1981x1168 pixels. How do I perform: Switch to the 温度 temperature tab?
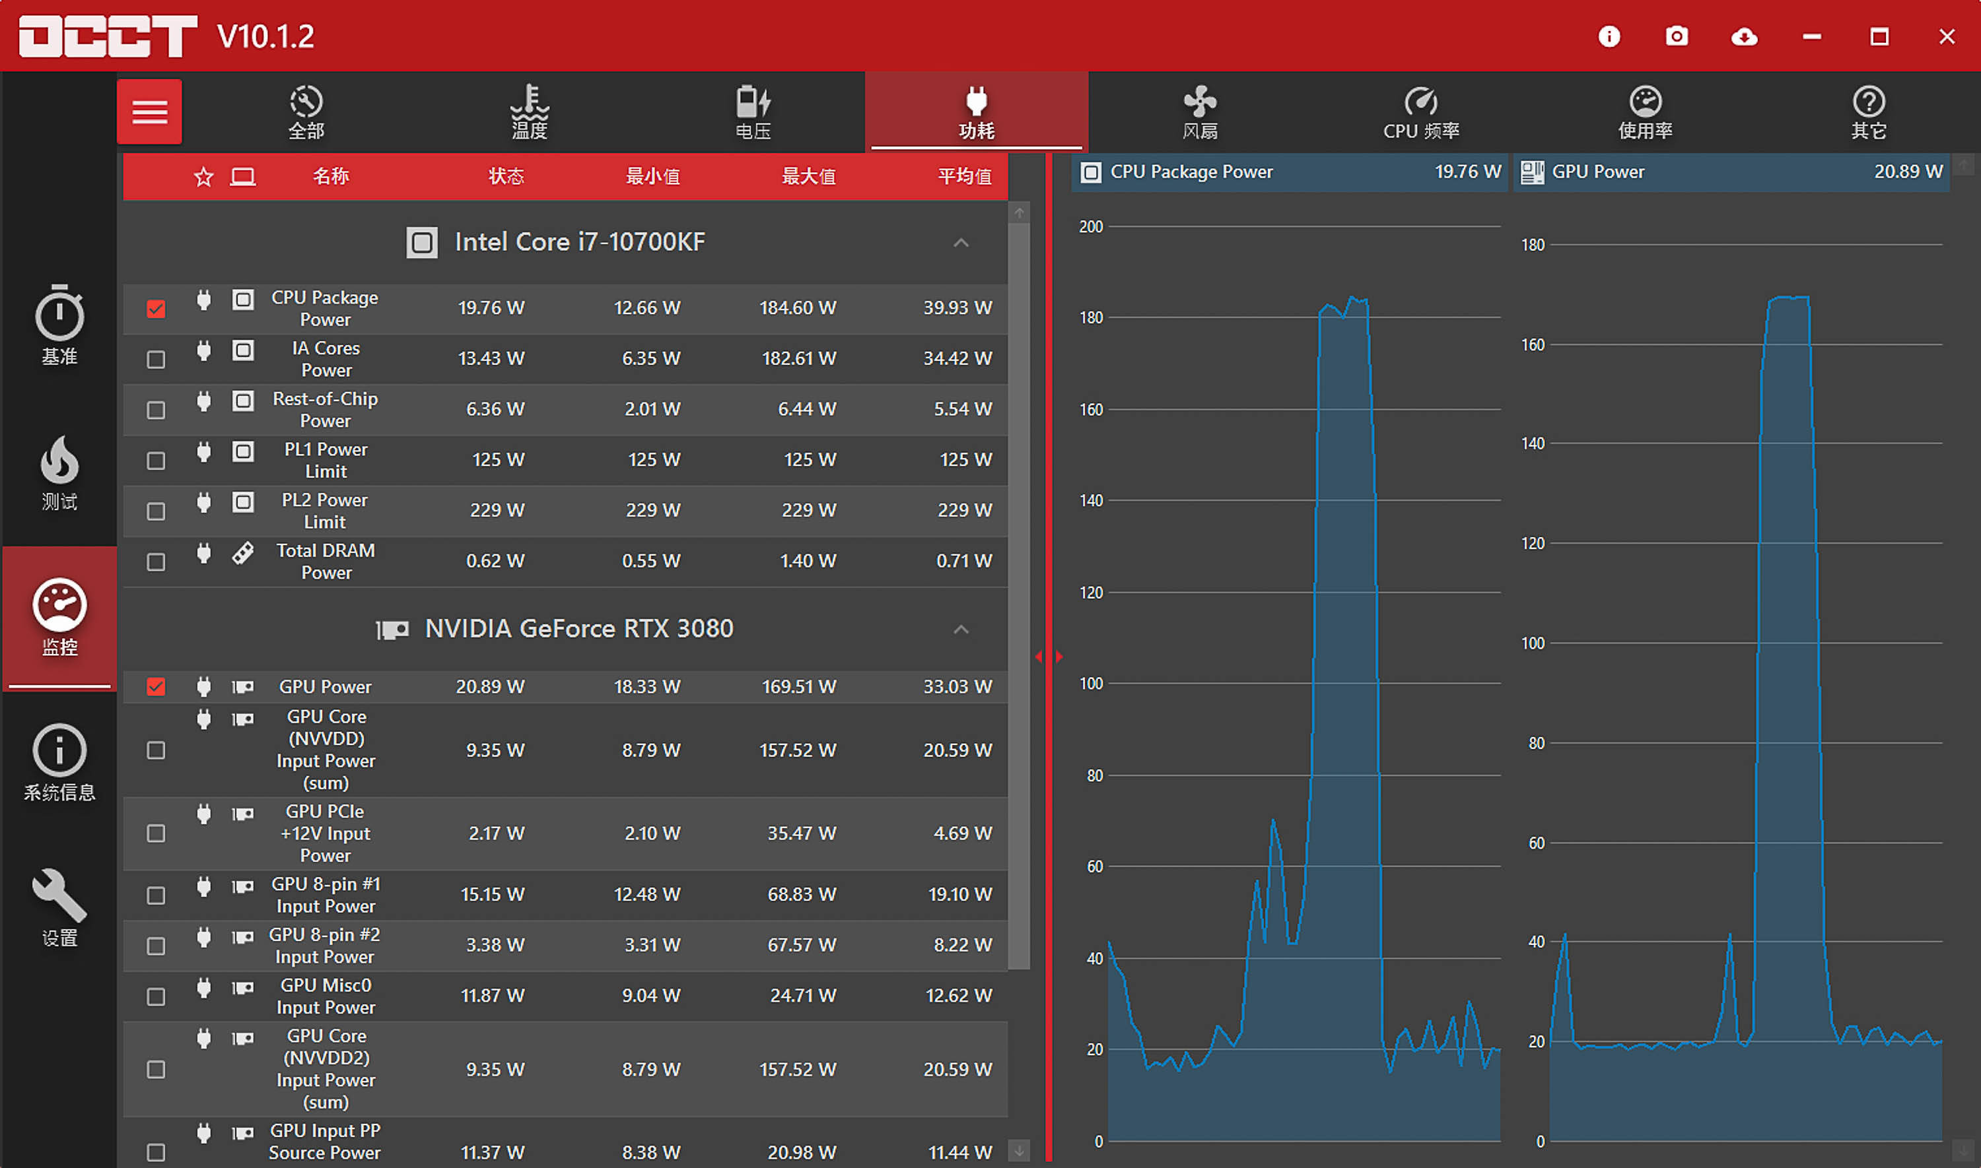530,112
